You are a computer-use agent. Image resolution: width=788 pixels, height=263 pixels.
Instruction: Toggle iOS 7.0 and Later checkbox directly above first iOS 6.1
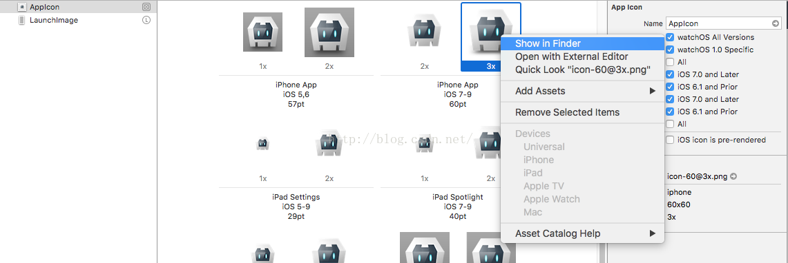[x=670, y=74]
